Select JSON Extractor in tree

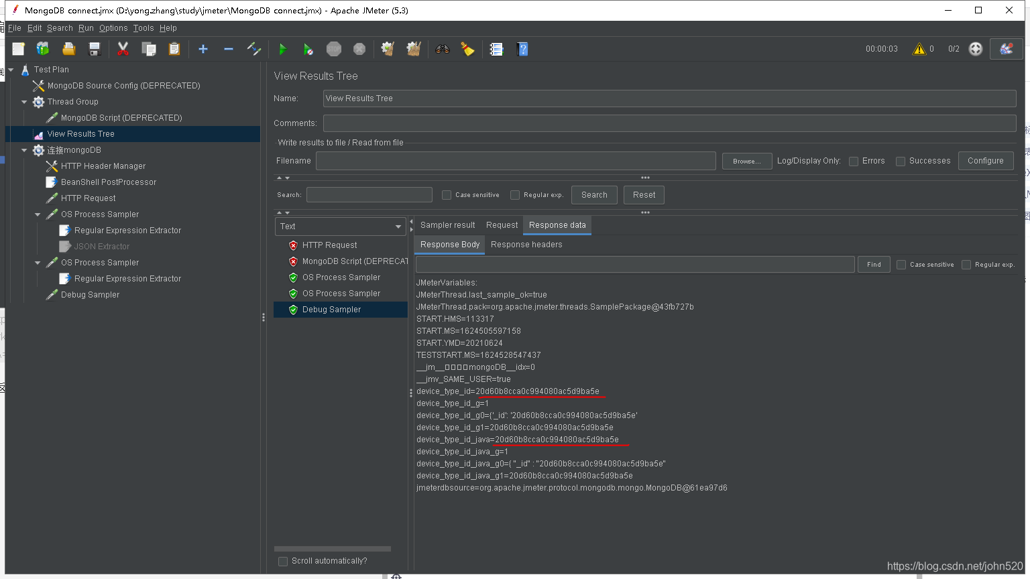[101, 247]
